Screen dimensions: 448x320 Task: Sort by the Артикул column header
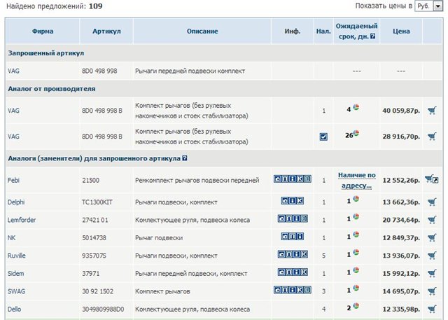click(x=106, y=31)
